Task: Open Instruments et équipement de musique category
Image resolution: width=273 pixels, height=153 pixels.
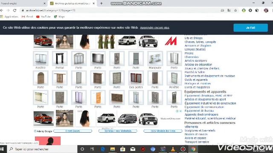Action: (210, 76)
